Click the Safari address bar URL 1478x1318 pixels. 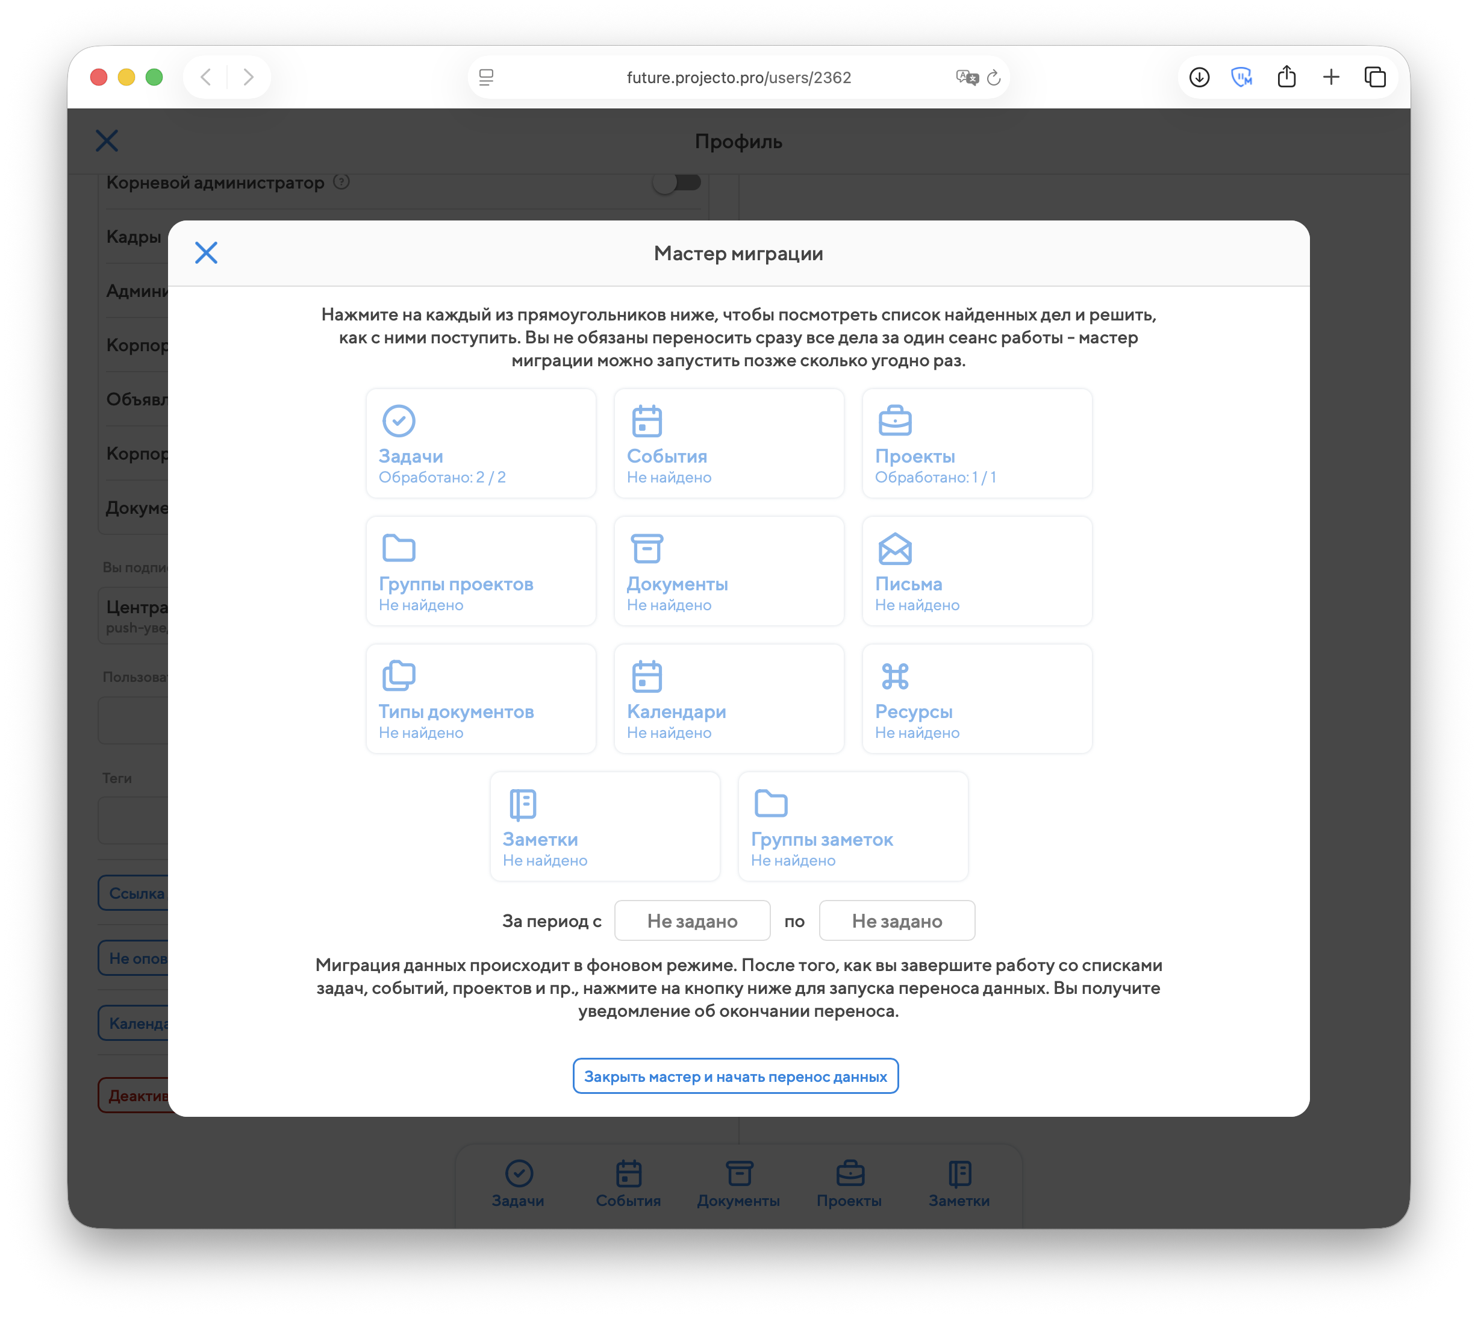point(738,78)
